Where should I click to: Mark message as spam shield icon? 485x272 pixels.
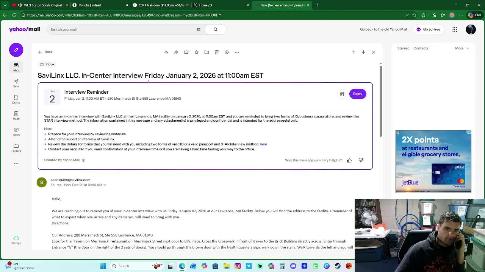coord(227,52)
